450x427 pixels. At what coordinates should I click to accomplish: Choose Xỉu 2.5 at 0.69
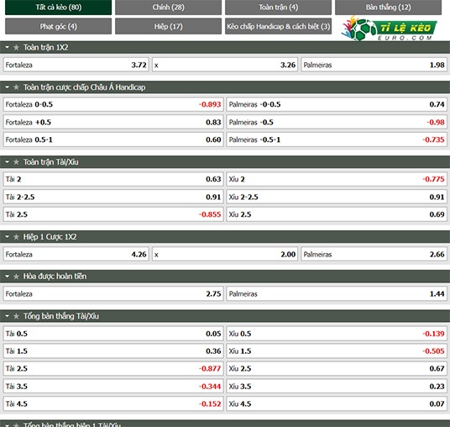[337, 214]
